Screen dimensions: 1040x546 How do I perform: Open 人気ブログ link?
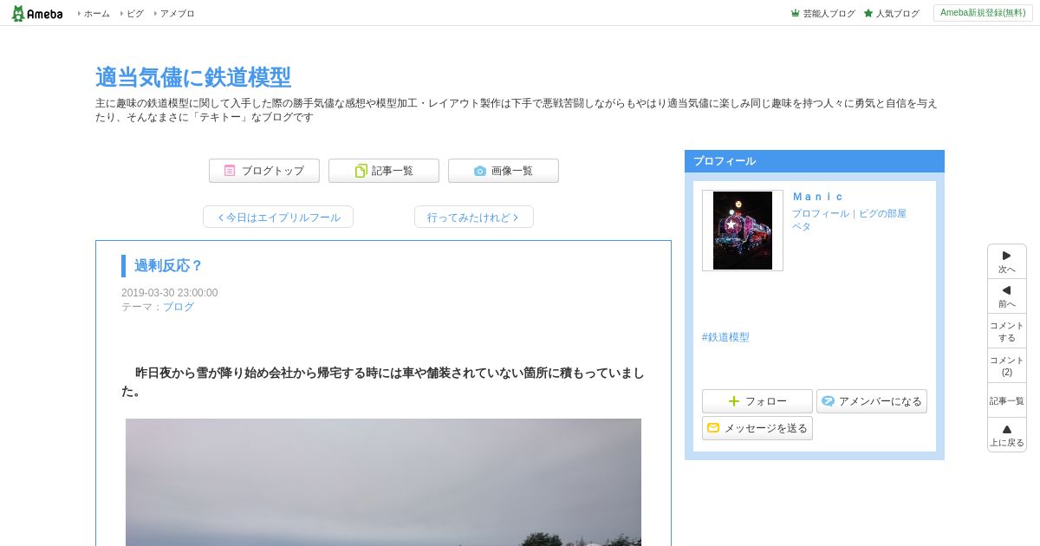(897, 14)
